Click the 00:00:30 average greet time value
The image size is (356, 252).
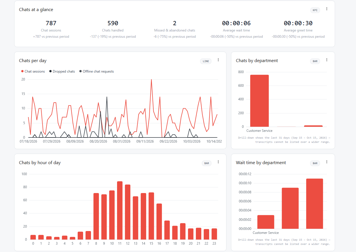click(298, 23)
